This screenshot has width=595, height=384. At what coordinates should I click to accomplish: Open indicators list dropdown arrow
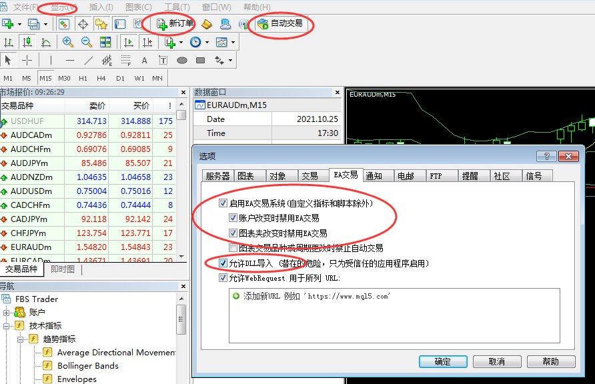(181, 42)
